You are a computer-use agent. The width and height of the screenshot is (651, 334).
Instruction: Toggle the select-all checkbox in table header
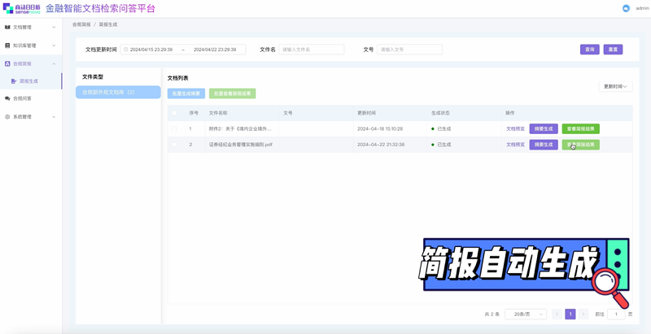click(x=173, y=113)
